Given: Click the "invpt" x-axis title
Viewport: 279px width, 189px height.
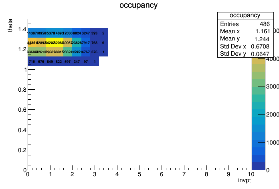Looking at the screenshot, I should pos(244,180).
